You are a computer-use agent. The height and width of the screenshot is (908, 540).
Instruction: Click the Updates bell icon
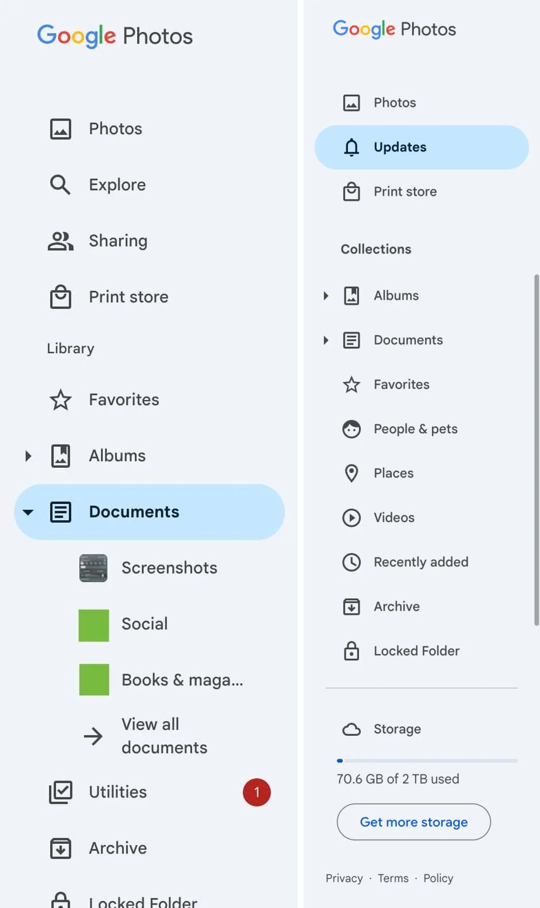pyautogui.click(x=352, y=147)
